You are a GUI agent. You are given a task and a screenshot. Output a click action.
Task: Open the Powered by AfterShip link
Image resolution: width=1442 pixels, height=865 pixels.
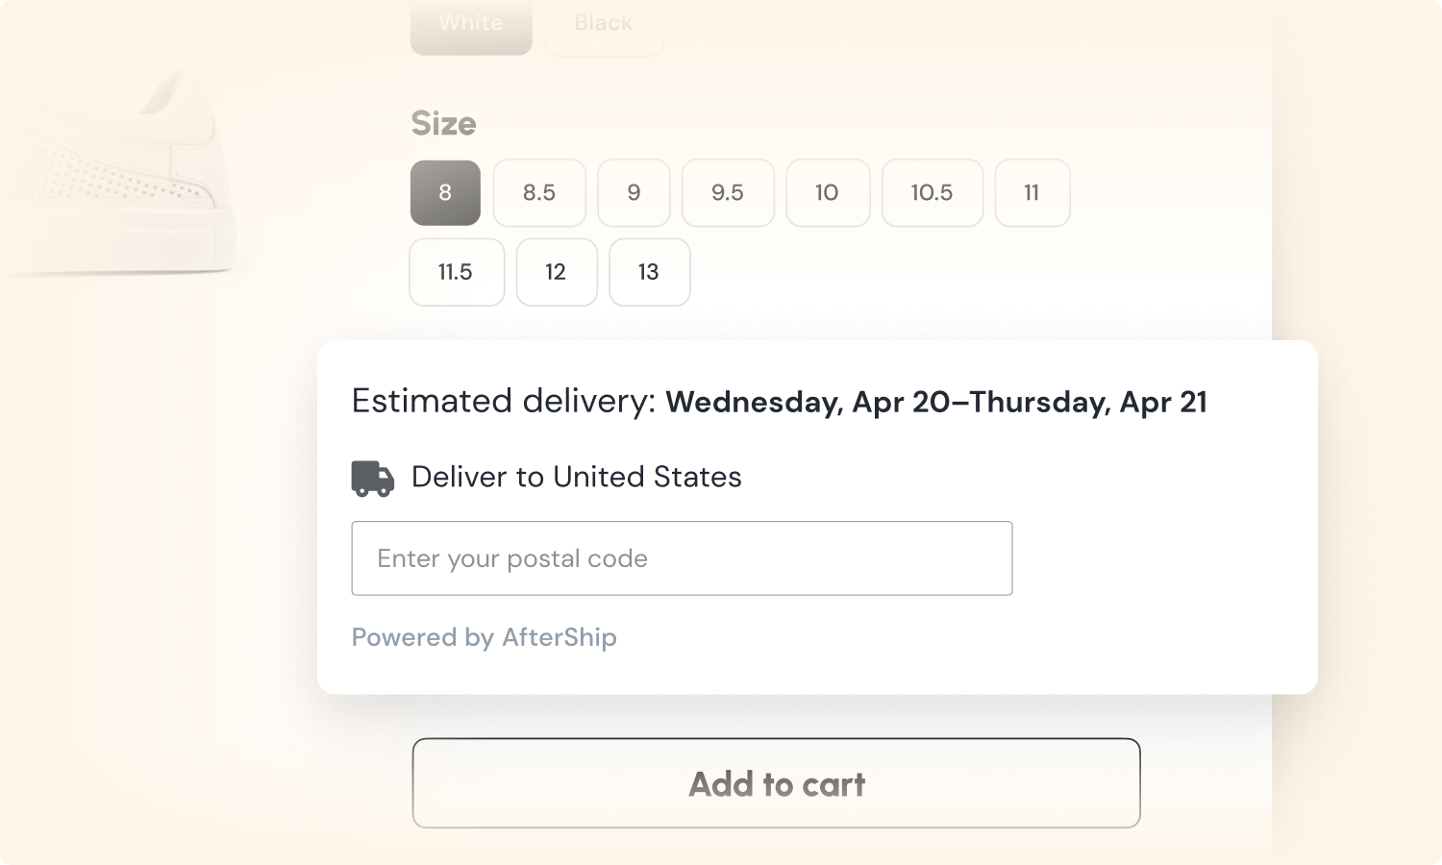(x=484, y=637)
